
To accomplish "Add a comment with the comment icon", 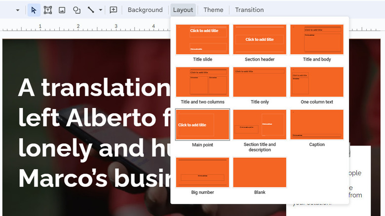I will [113, 10].
